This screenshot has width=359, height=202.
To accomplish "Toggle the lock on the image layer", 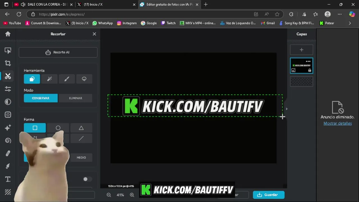I will [310, 70].
